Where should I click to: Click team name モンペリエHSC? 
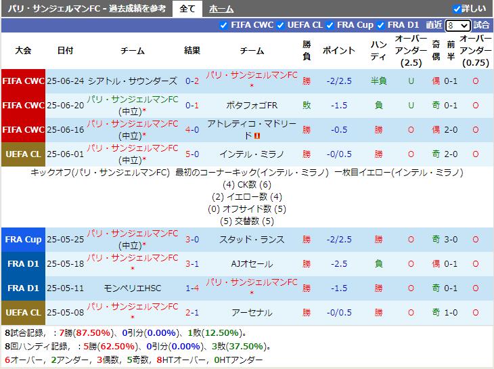tap(133, 288)
